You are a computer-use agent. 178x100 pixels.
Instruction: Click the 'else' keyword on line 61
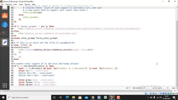pos(16,31)
